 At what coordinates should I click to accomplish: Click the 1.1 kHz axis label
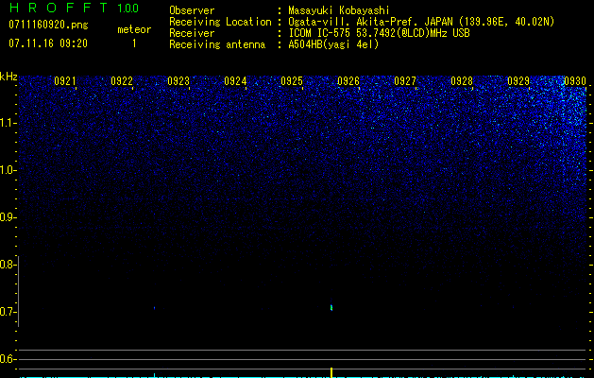click(8, 123)
